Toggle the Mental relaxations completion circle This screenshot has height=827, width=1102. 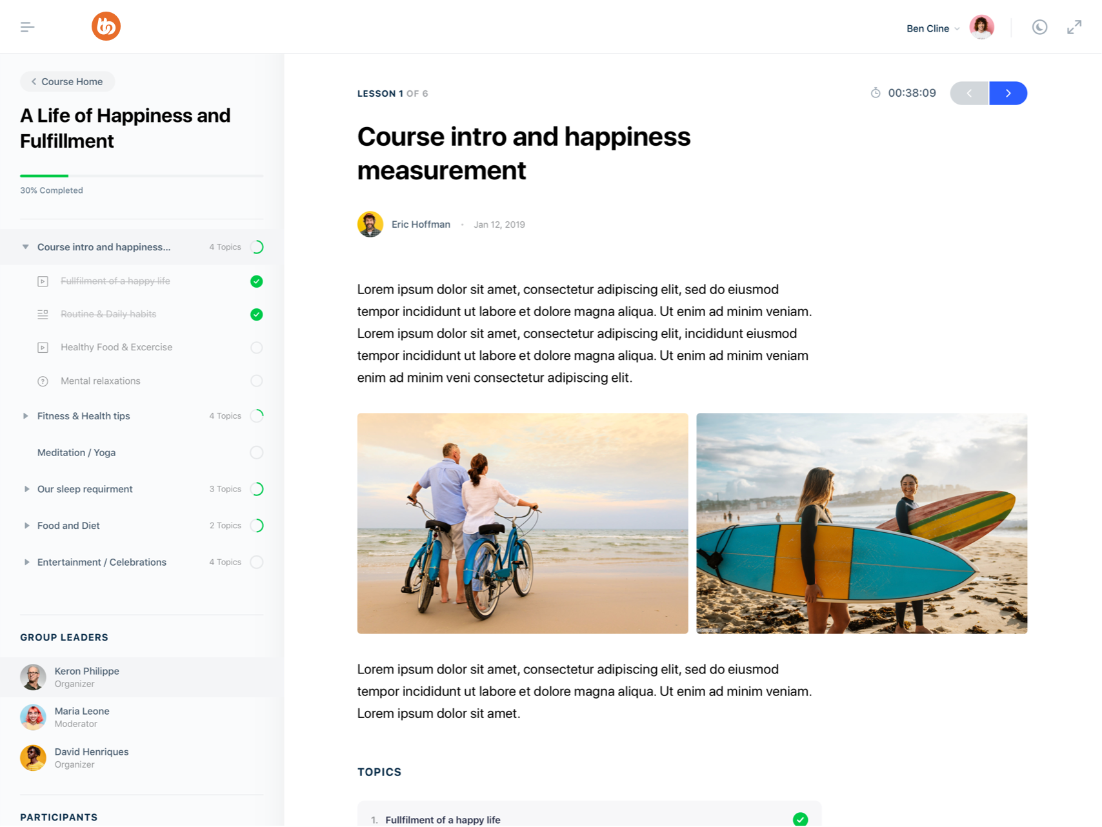click(x=256, y=381)
